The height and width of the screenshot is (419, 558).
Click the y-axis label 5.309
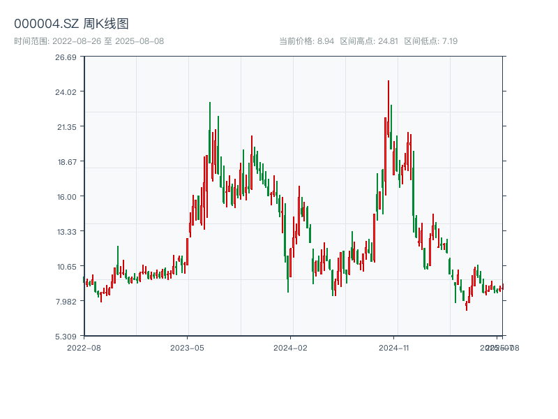coord(66,337)
